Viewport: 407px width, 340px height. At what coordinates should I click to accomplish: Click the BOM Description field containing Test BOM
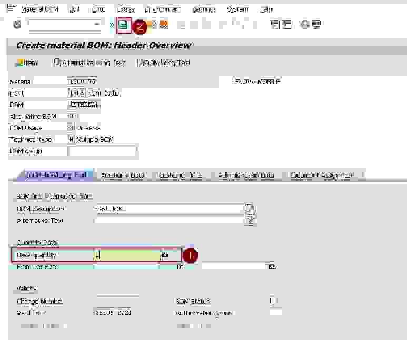[169, 209]
